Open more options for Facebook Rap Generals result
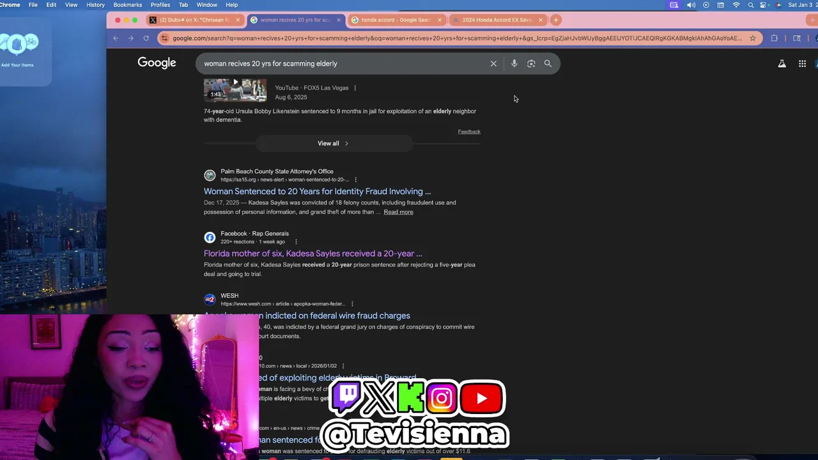The image size is (818, 460). click(x=296, y=242)
